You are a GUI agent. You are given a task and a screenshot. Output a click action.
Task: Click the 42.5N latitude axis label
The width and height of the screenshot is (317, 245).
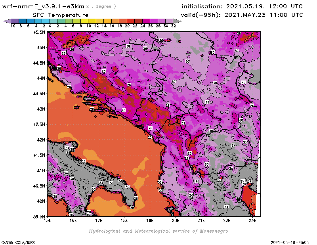pyautogui.click(x=39, y=124)
